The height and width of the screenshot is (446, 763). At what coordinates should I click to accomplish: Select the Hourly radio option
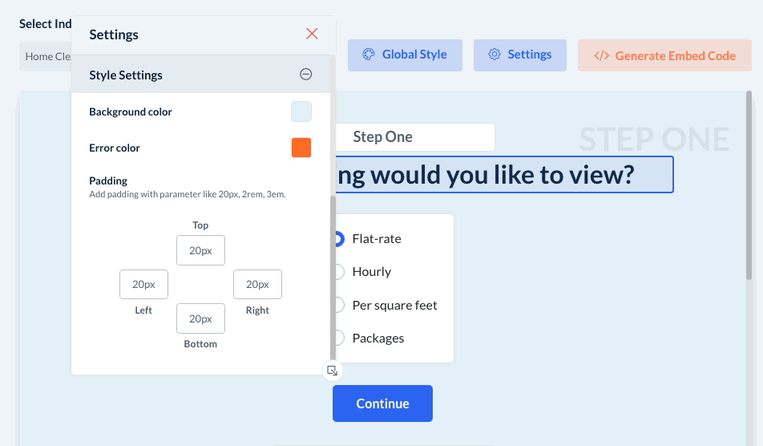click(x=338, y=272)
